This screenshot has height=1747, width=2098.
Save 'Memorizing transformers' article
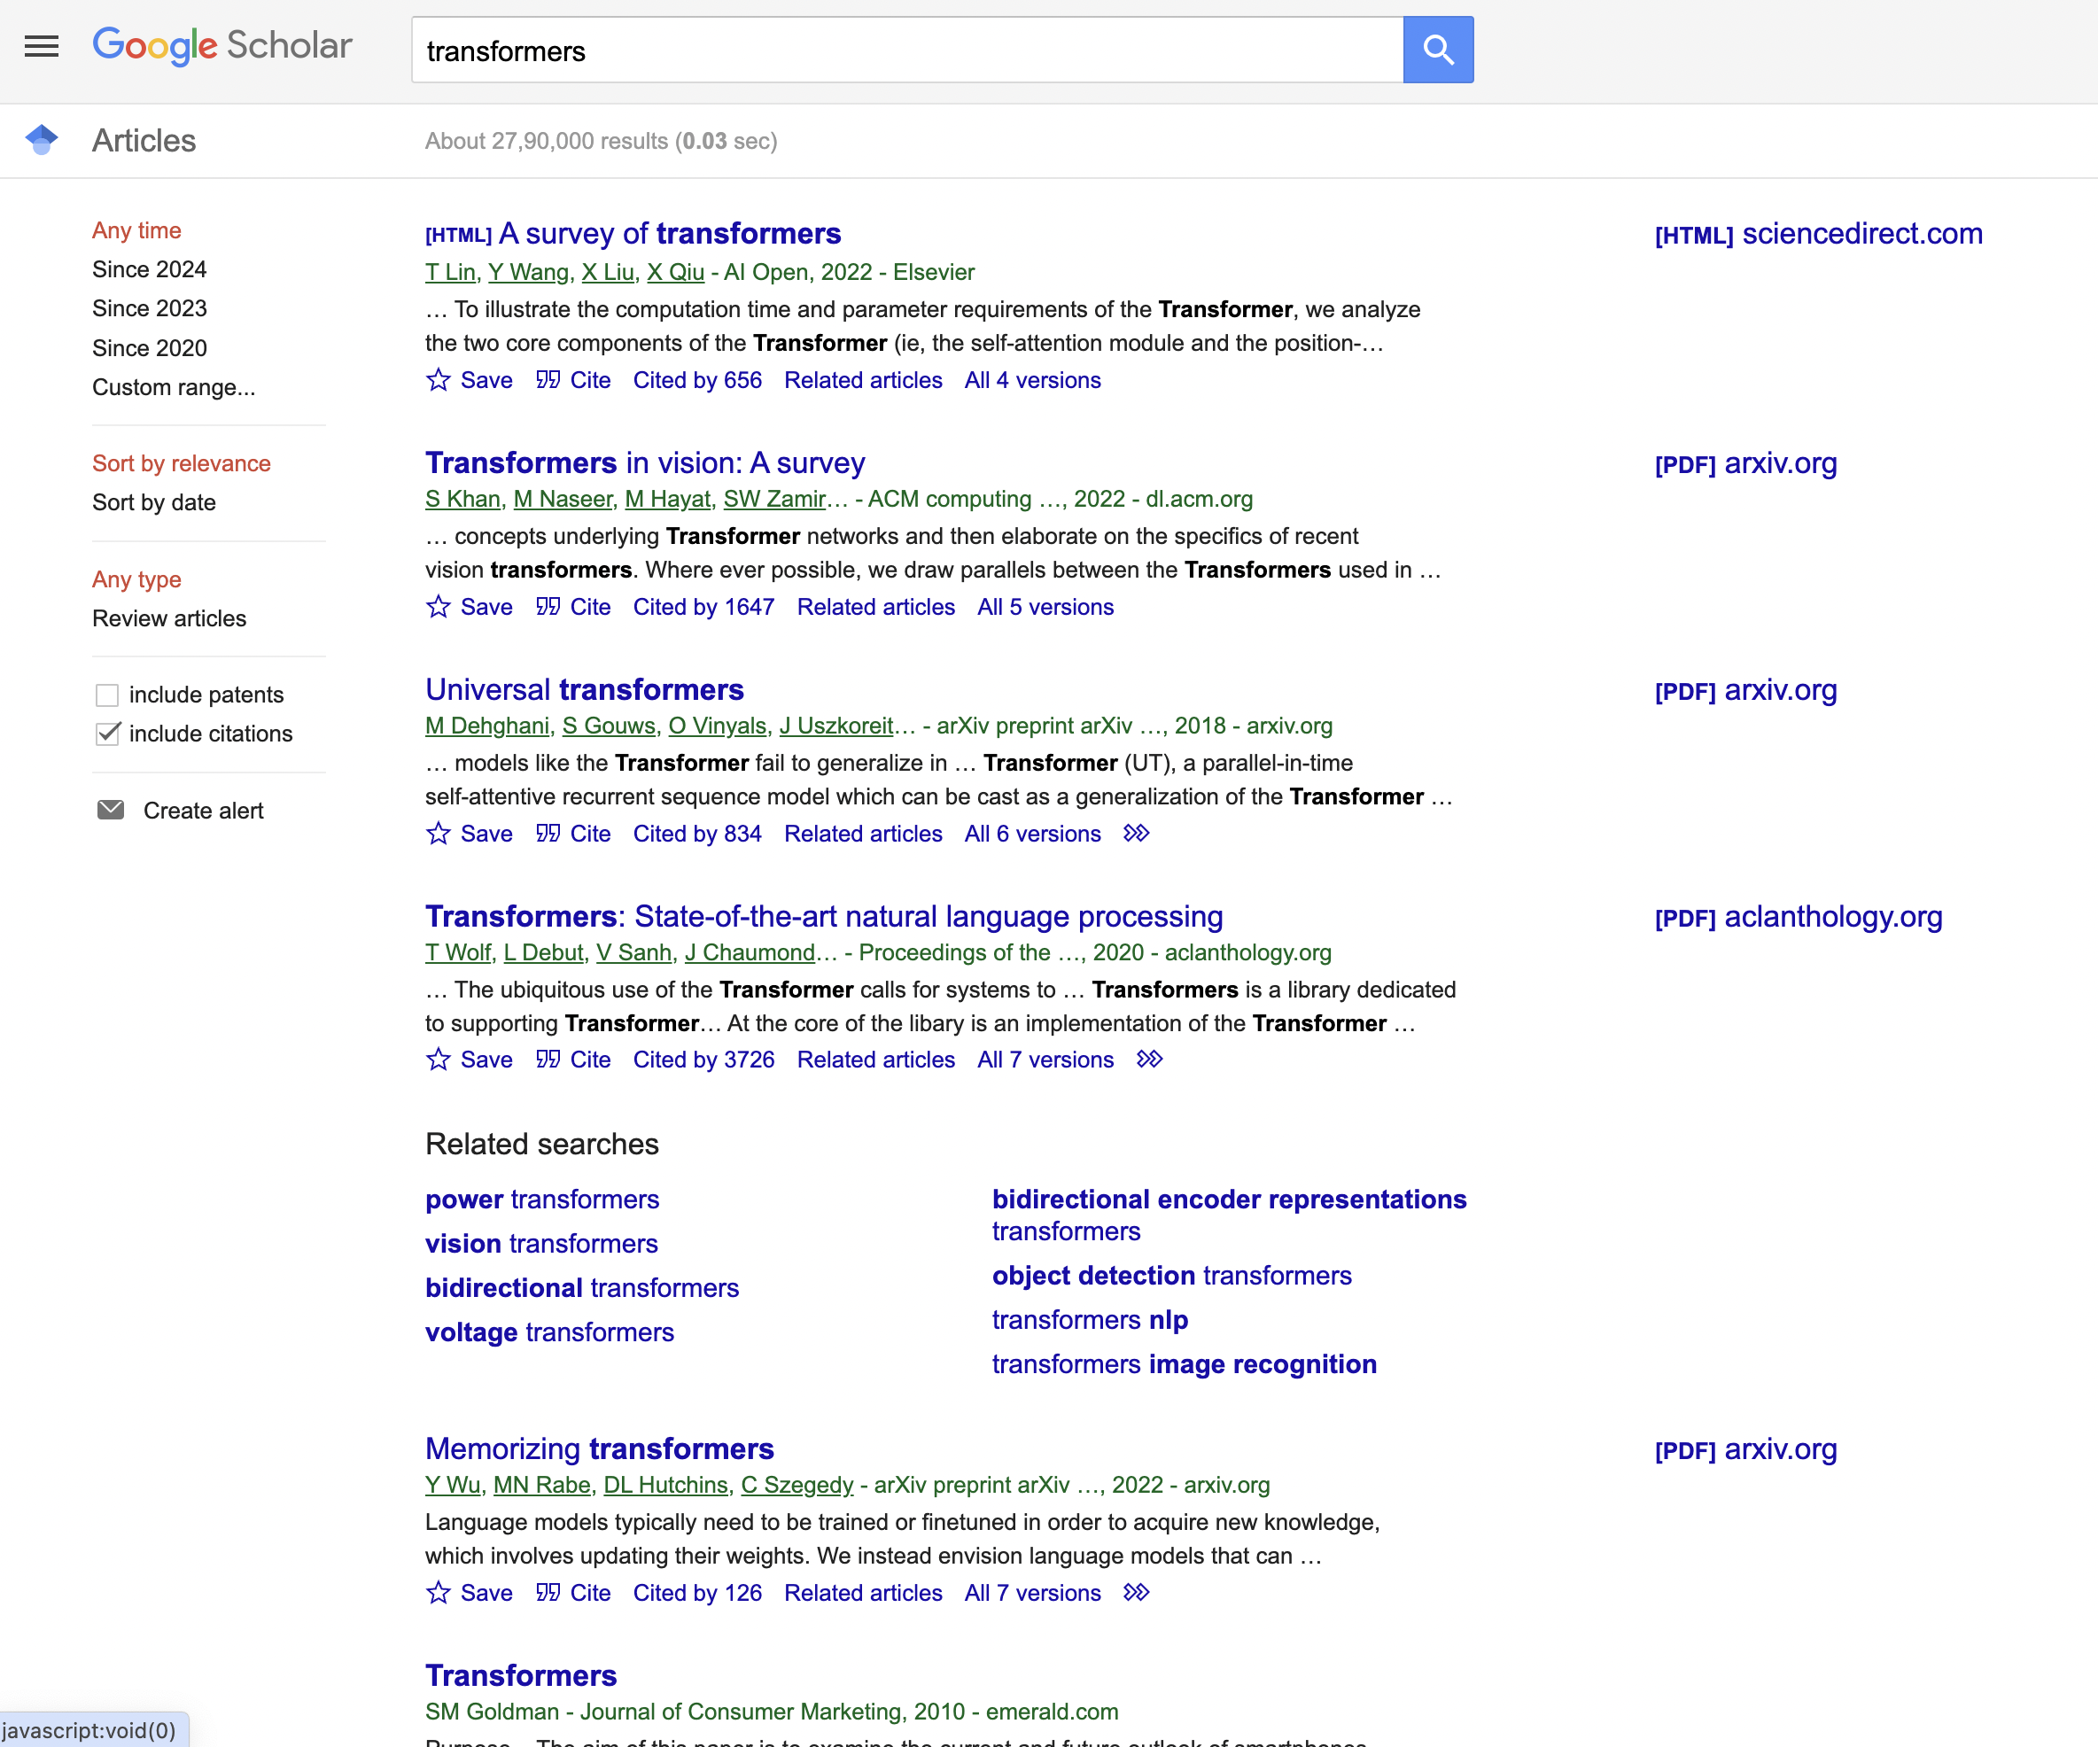[469, 1593]
